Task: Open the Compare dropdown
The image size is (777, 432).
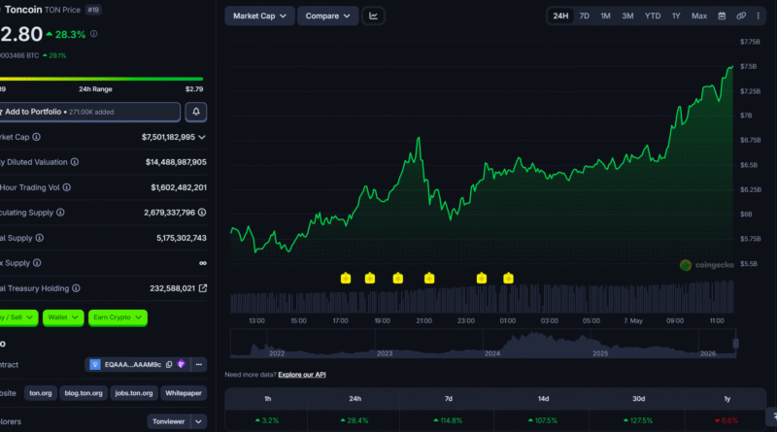Action: pos(327,16)
